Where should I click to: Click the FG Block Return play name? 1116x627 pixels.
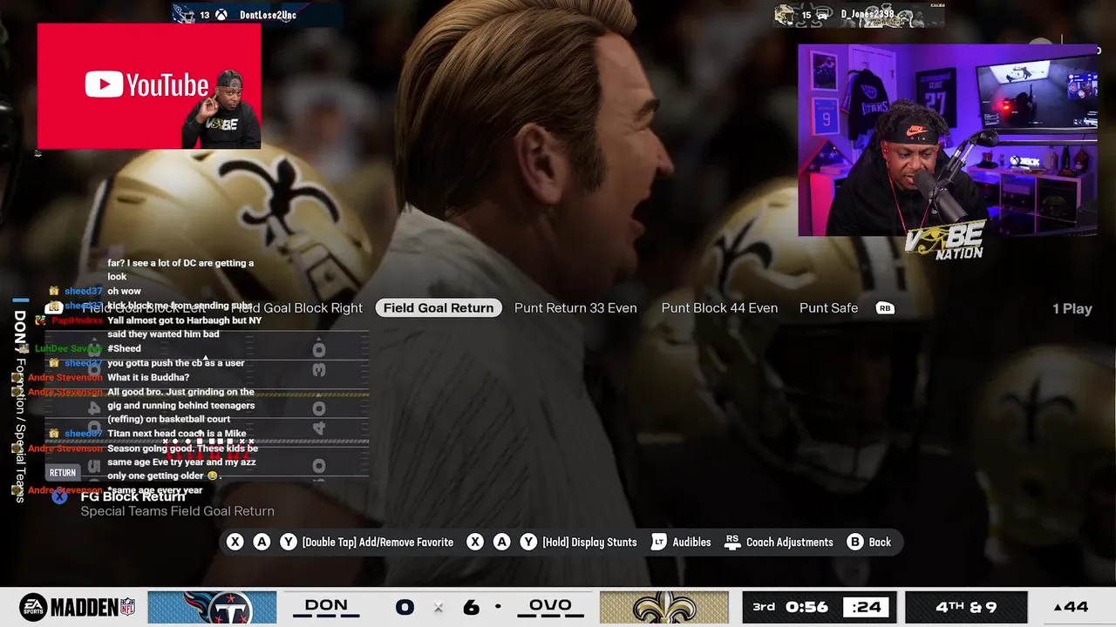pos(133,497)
